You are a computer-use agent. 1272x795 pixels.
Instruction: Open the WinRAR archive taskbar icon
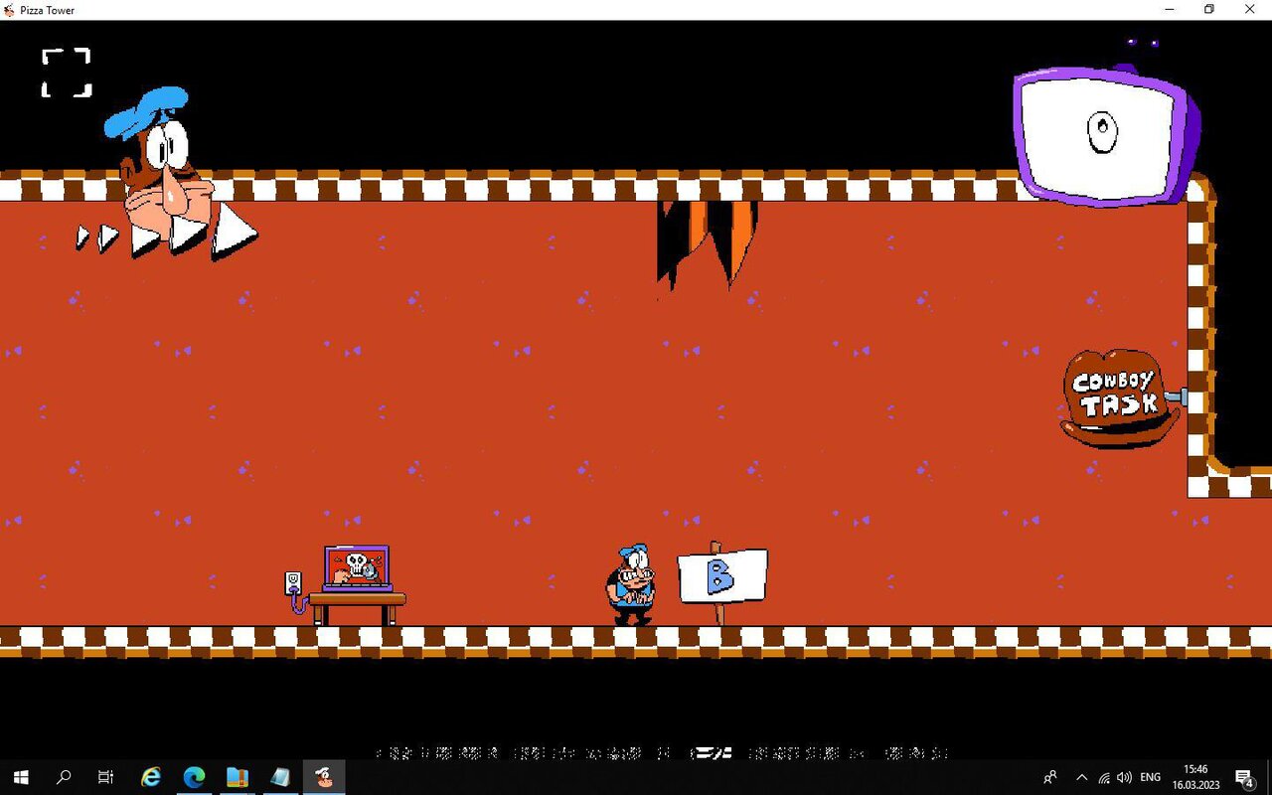(x=238, y=777)
